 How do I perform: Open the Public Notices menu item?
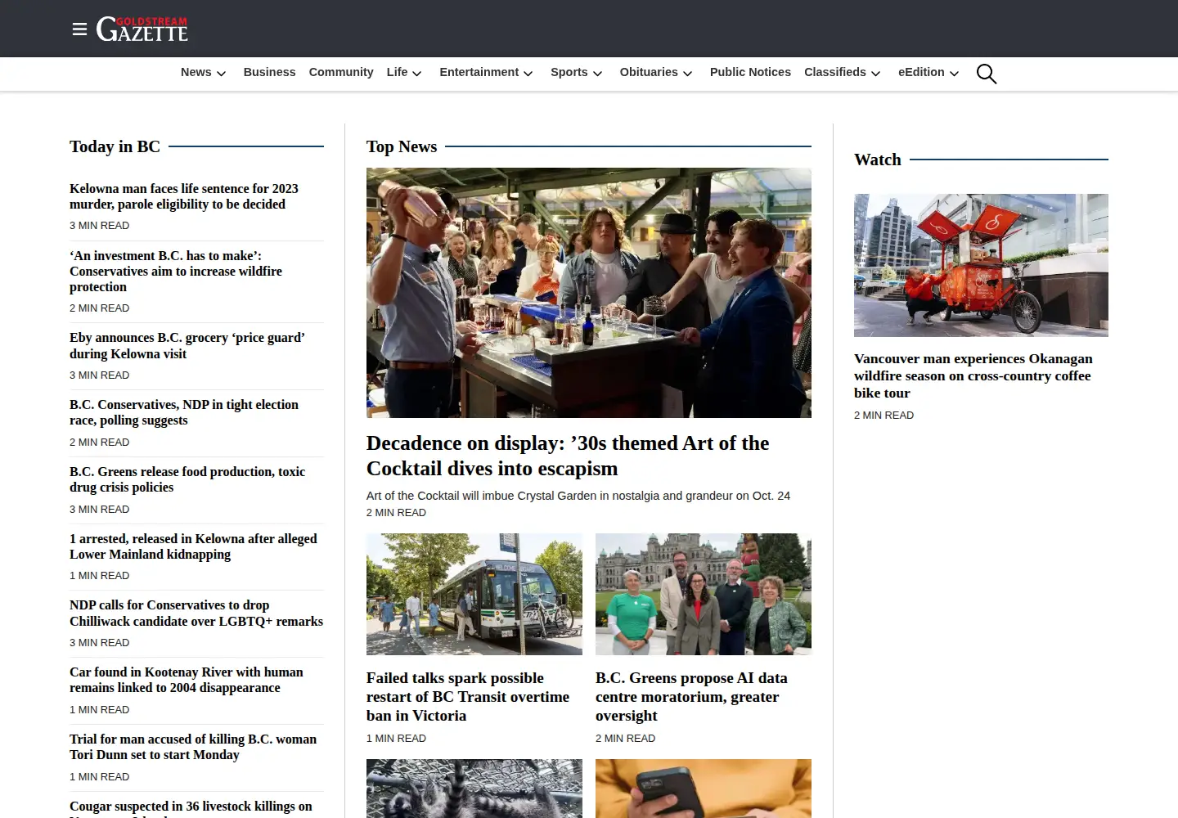pos(750,72)
